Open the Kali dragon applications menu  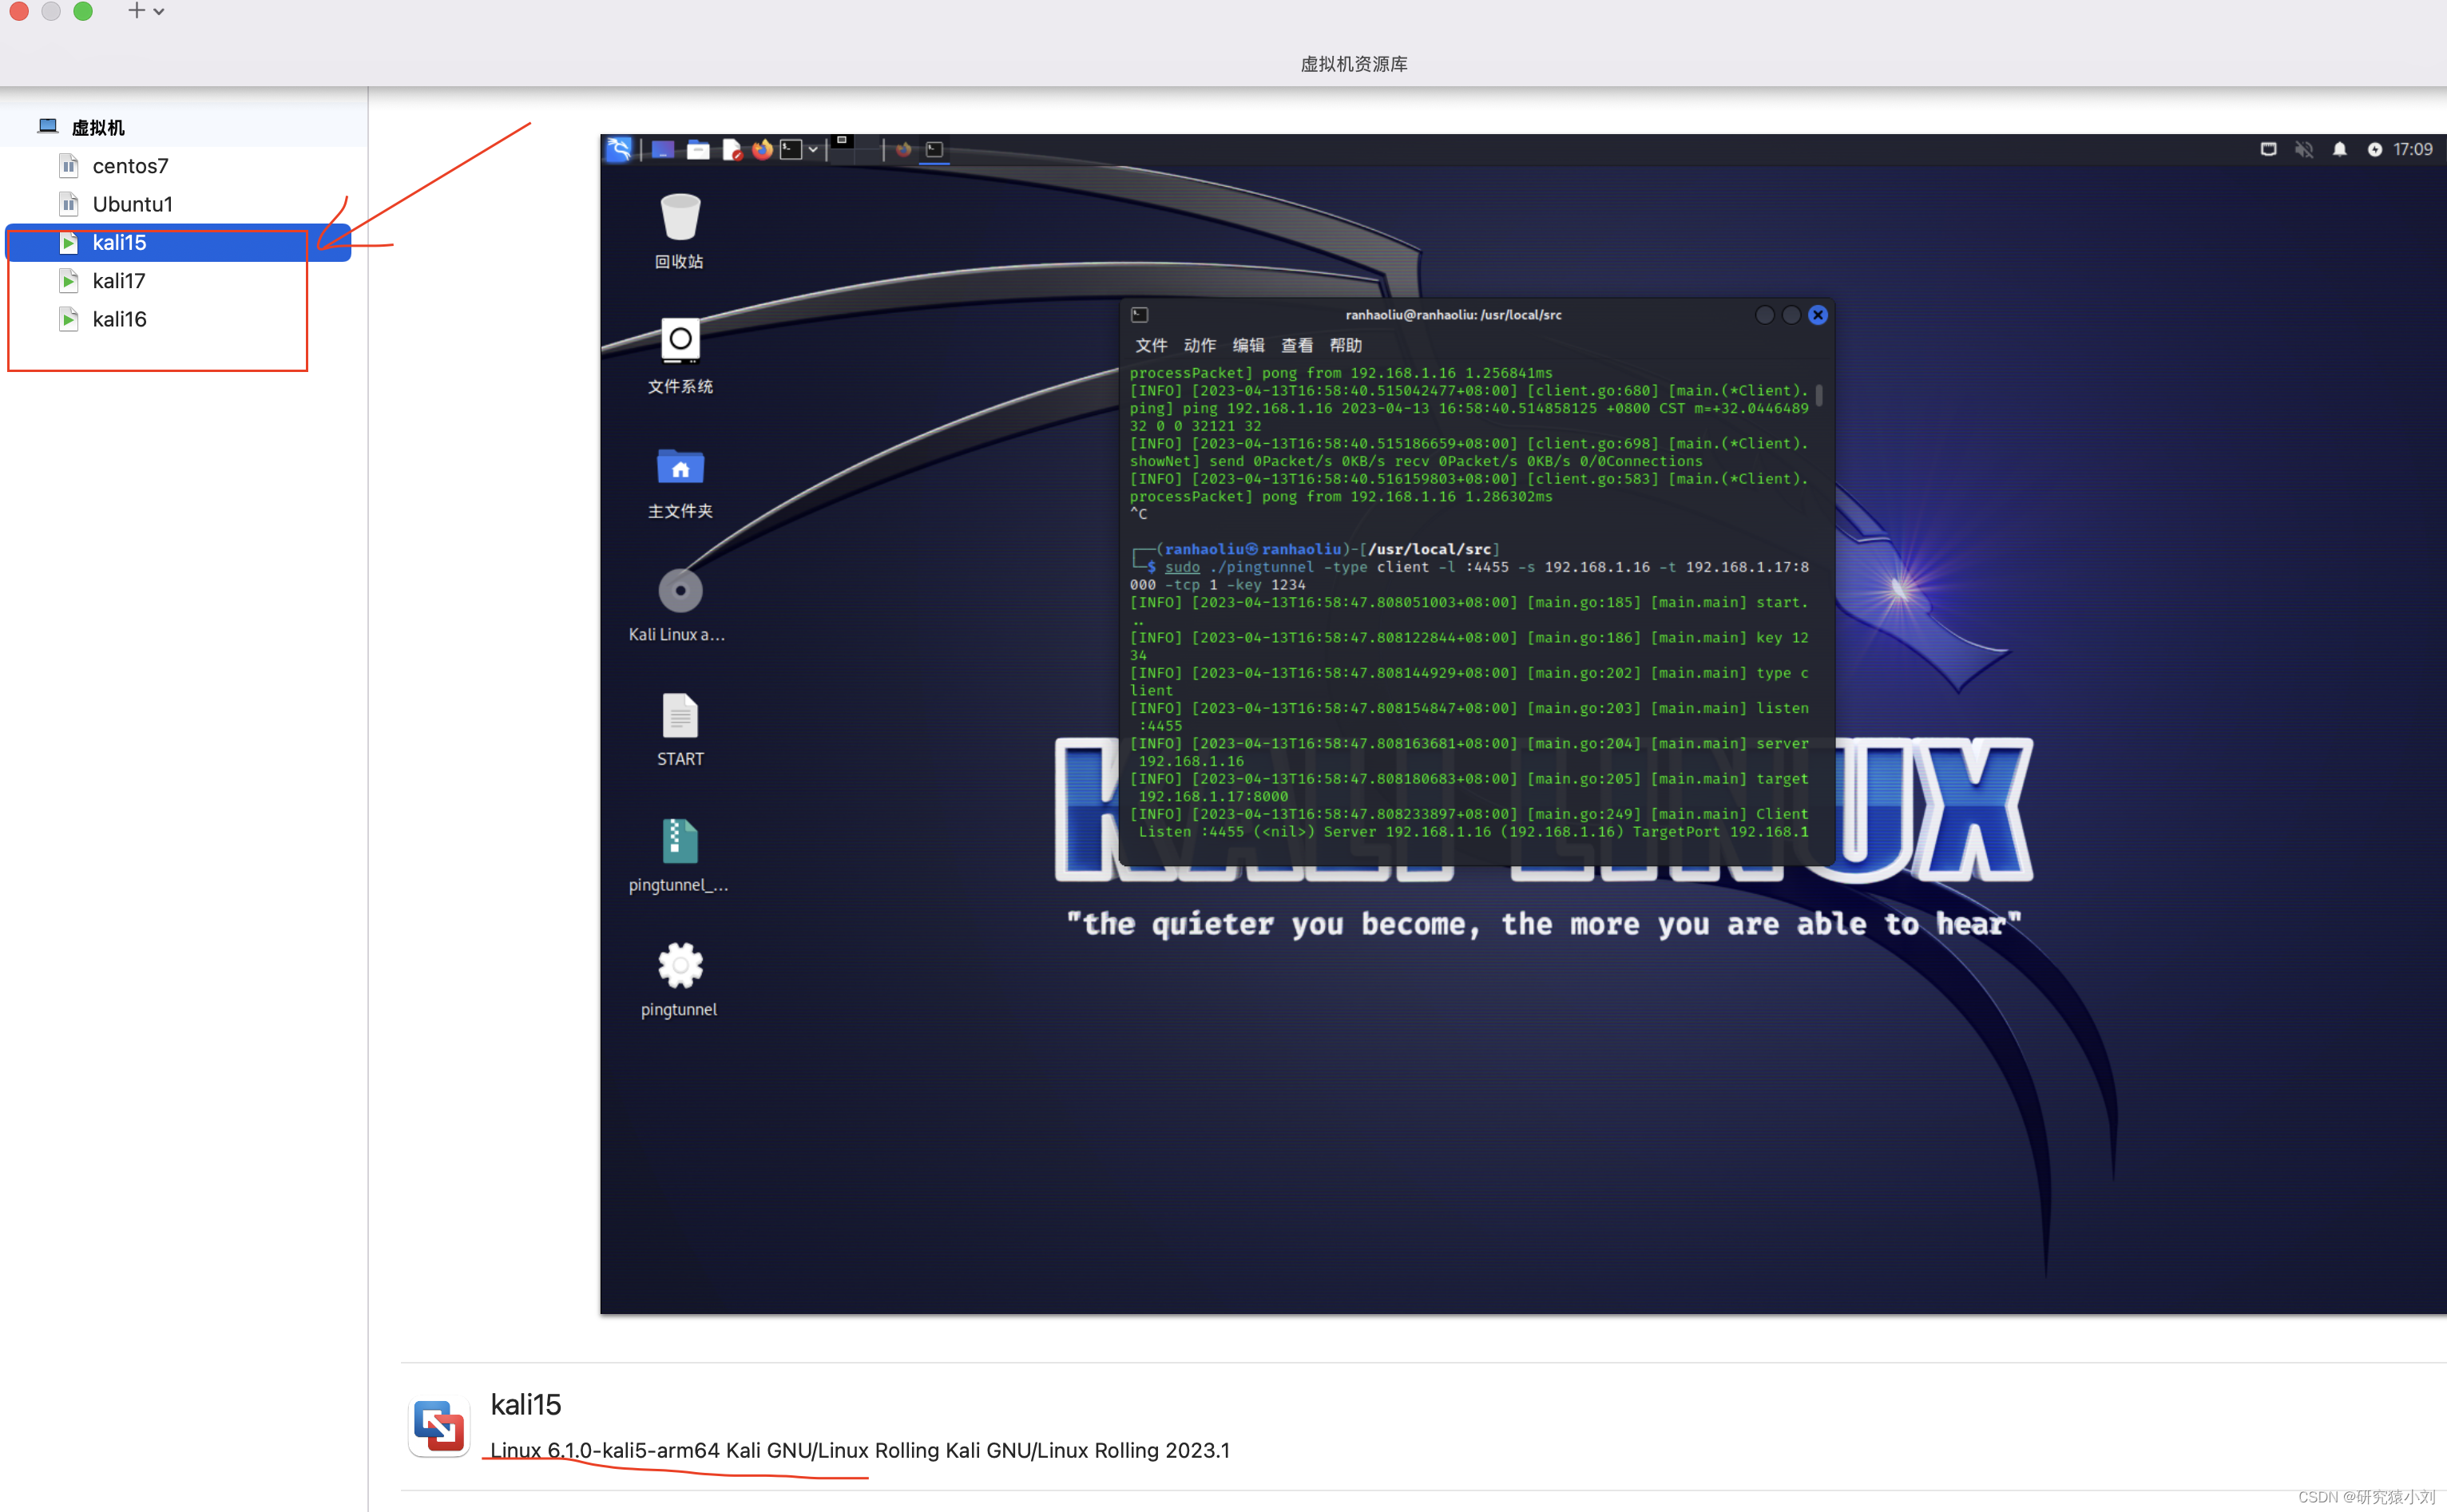tap(619, 149)
